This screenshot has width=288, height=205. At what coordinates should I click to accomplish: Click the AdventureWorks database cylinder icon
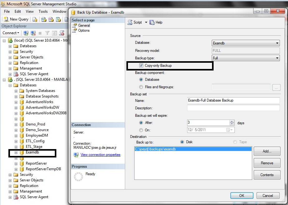point(22,102)
